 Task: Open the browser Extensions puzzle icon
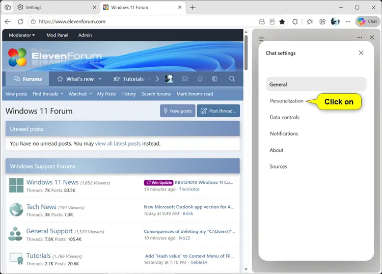(x=295, y=22)
